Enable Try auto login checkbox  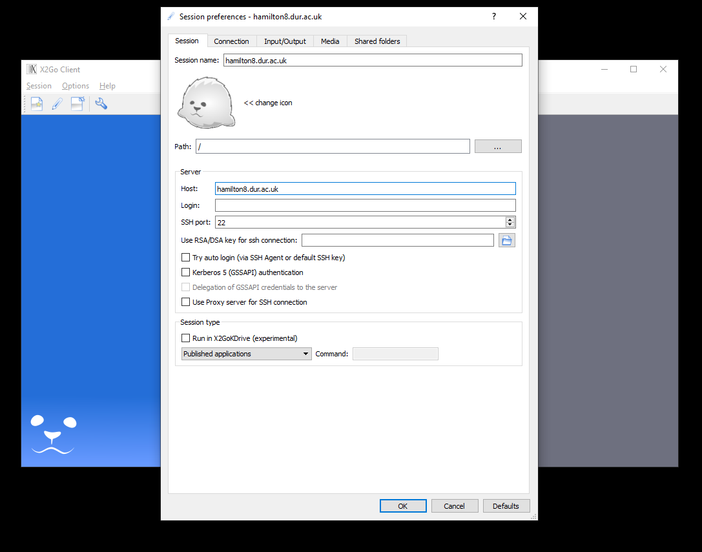(185, 258)
